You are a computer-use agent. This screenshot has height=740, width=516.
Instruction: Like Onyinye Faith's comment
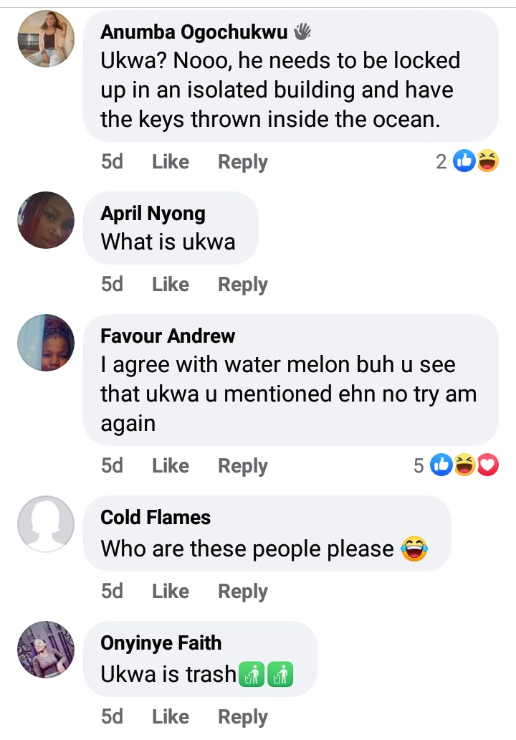(x=171, y=717)
